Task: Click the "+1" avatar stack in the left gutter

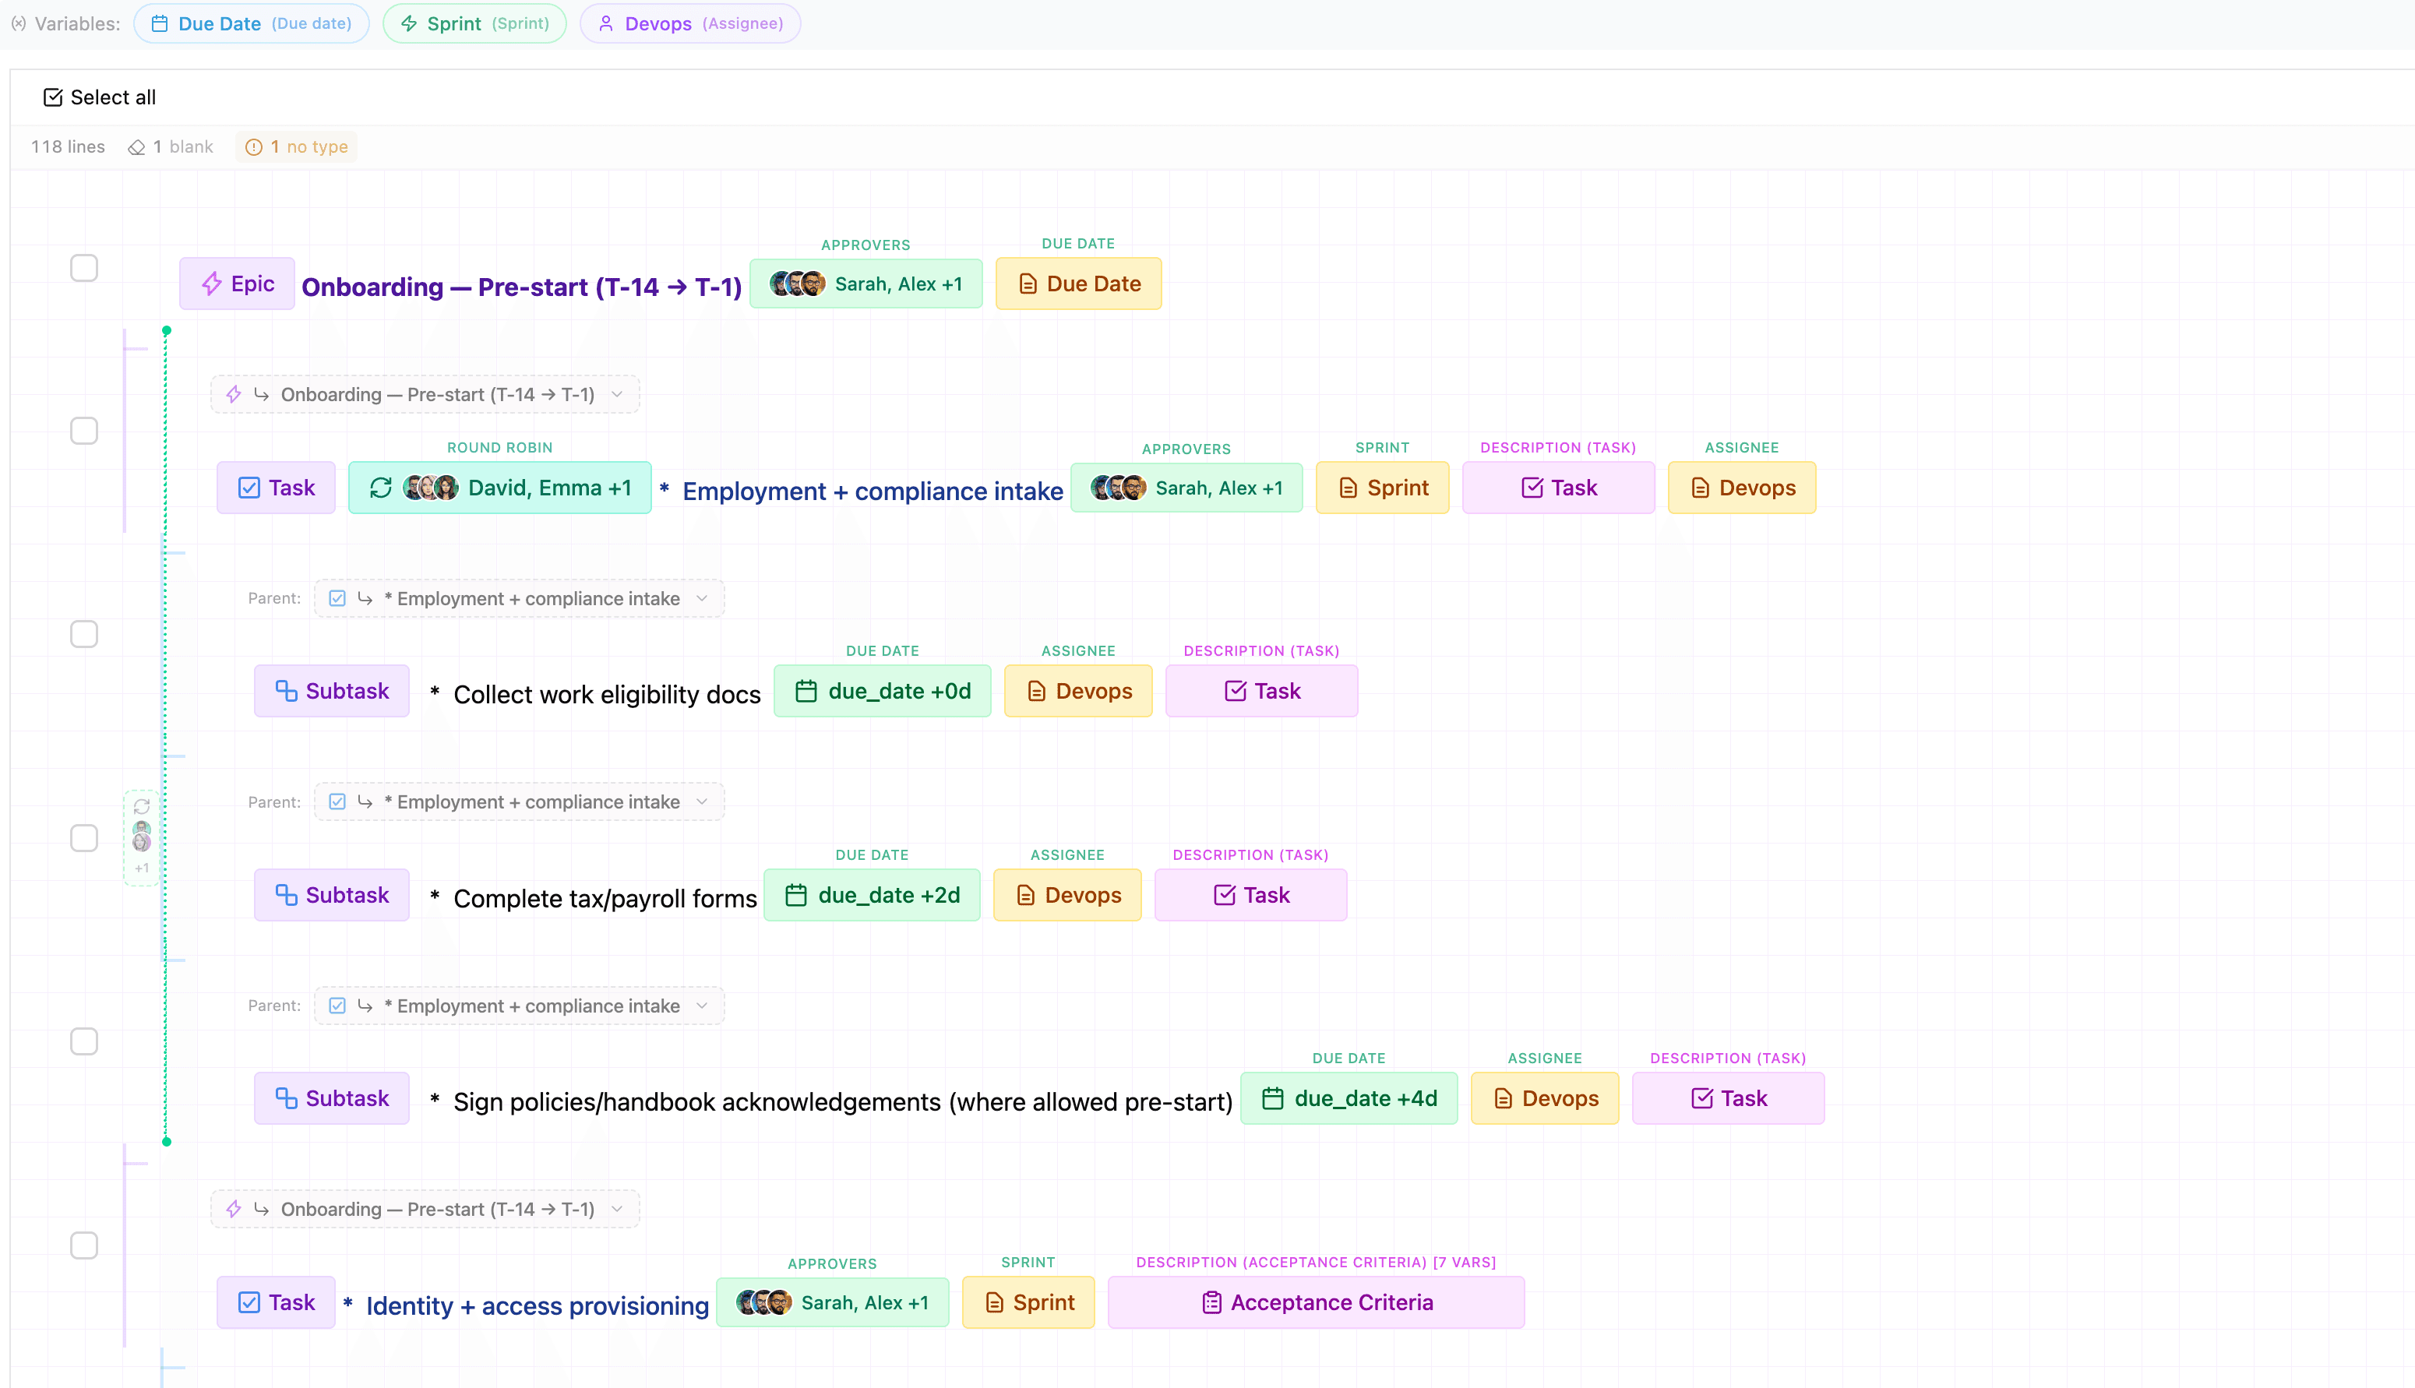Action: click(141, 837)
